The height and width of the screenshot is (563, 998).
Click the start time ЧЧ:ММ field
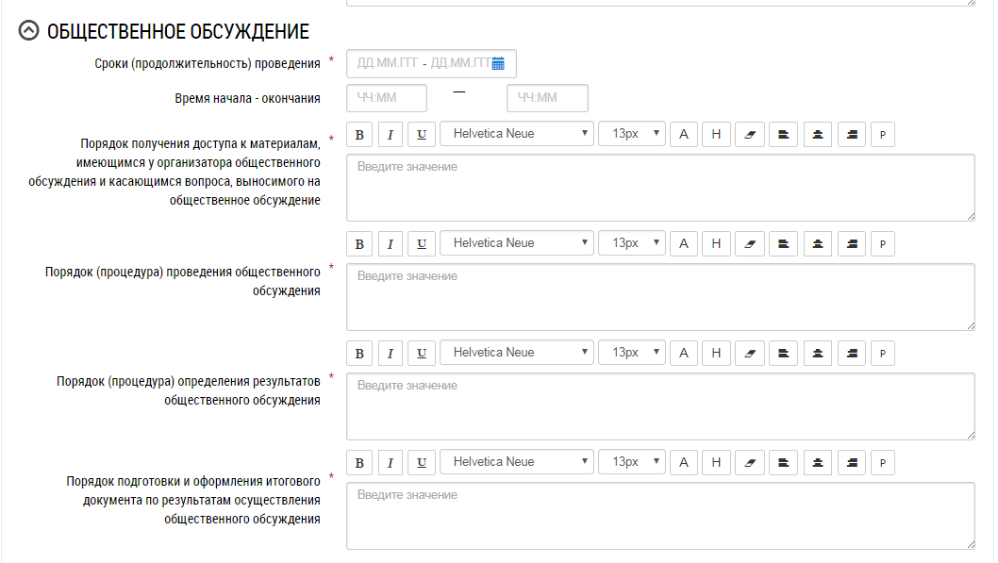[387, 98]
